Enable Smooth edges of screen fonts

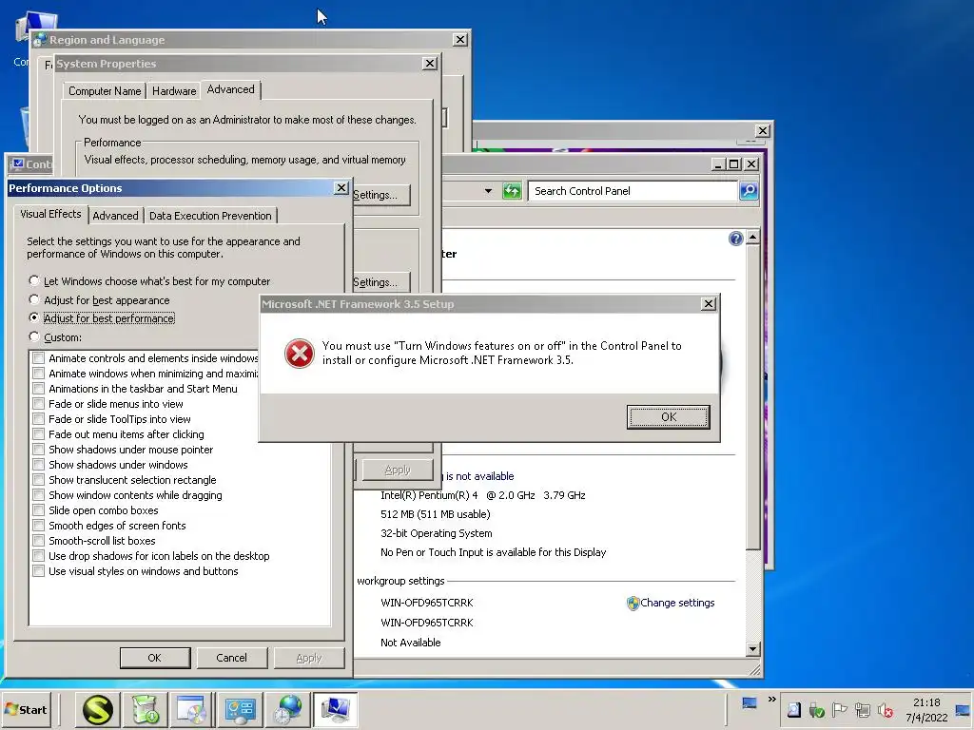click(38, 526)
